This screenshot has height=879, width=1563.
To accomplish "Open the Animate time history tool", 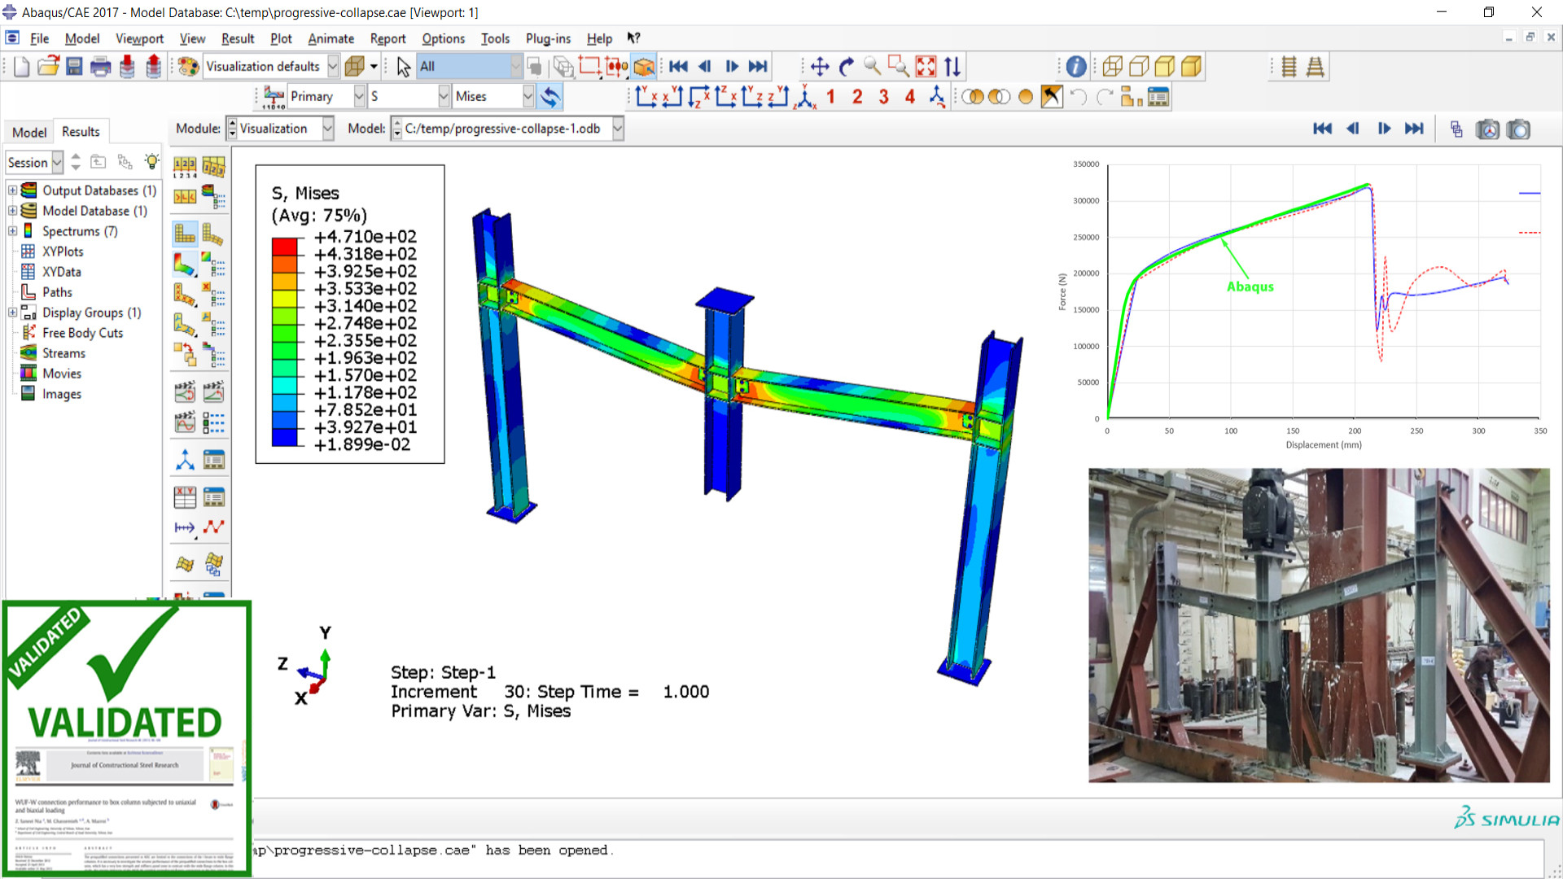I will [213, 392].
